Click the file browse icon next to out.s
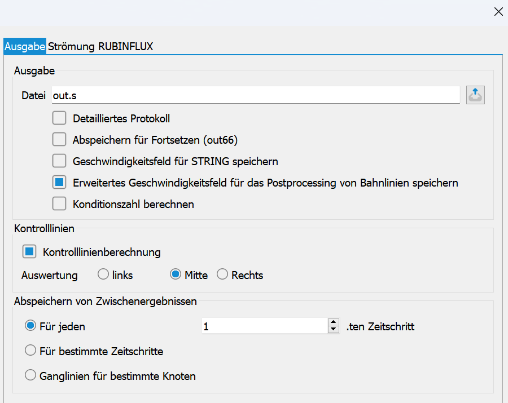 [x=475, y=95]
